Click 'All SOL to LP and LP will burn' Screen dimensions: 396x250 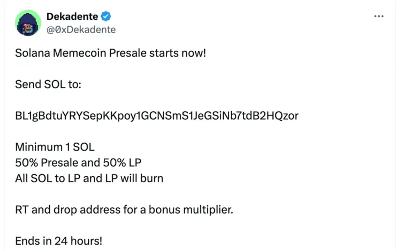[89, 178]
